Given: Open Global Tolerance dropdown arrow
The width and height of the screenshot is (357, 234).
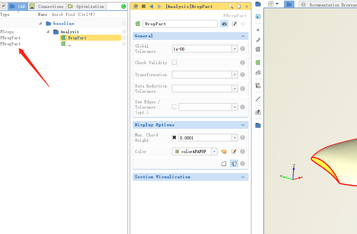Looking at the screenshot, I should click(x=235, y=49).
